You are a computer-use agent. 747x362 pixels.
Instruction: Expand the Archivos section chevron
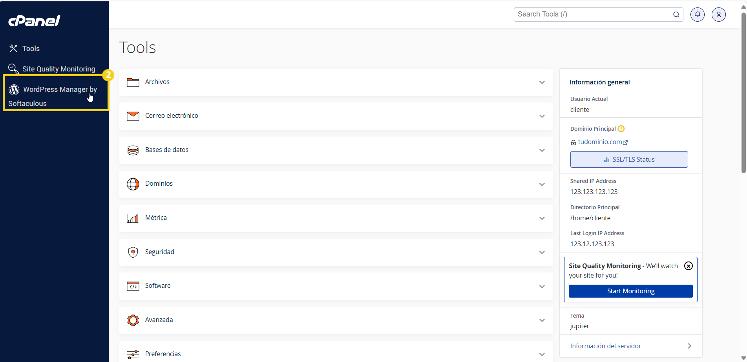coord(542,82)
